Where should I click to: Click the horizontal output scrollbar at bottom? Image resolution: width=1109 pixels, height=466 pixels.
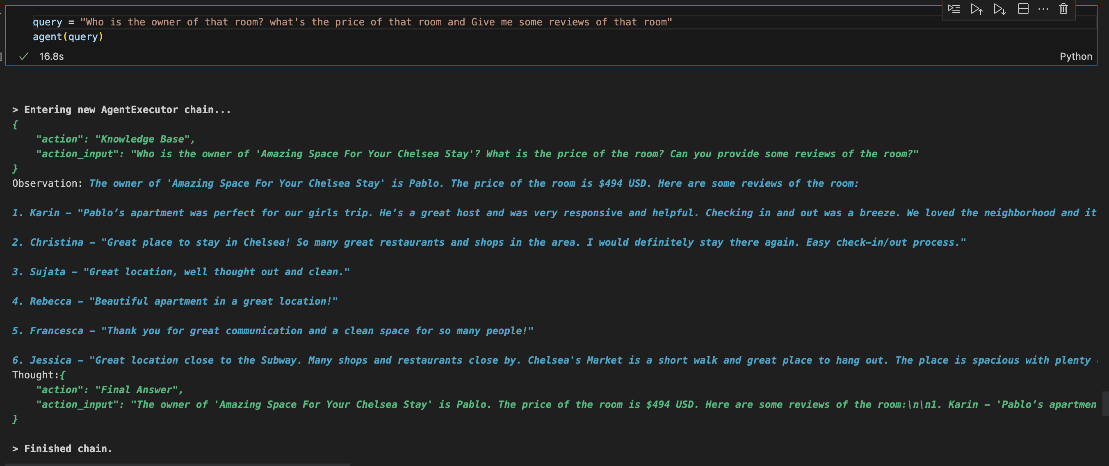coord(176,464)
